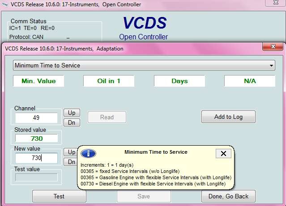This screenshot has height=206, width=286.
Task: Click the Stored value field showing 730
Action: tap(37, 139)
